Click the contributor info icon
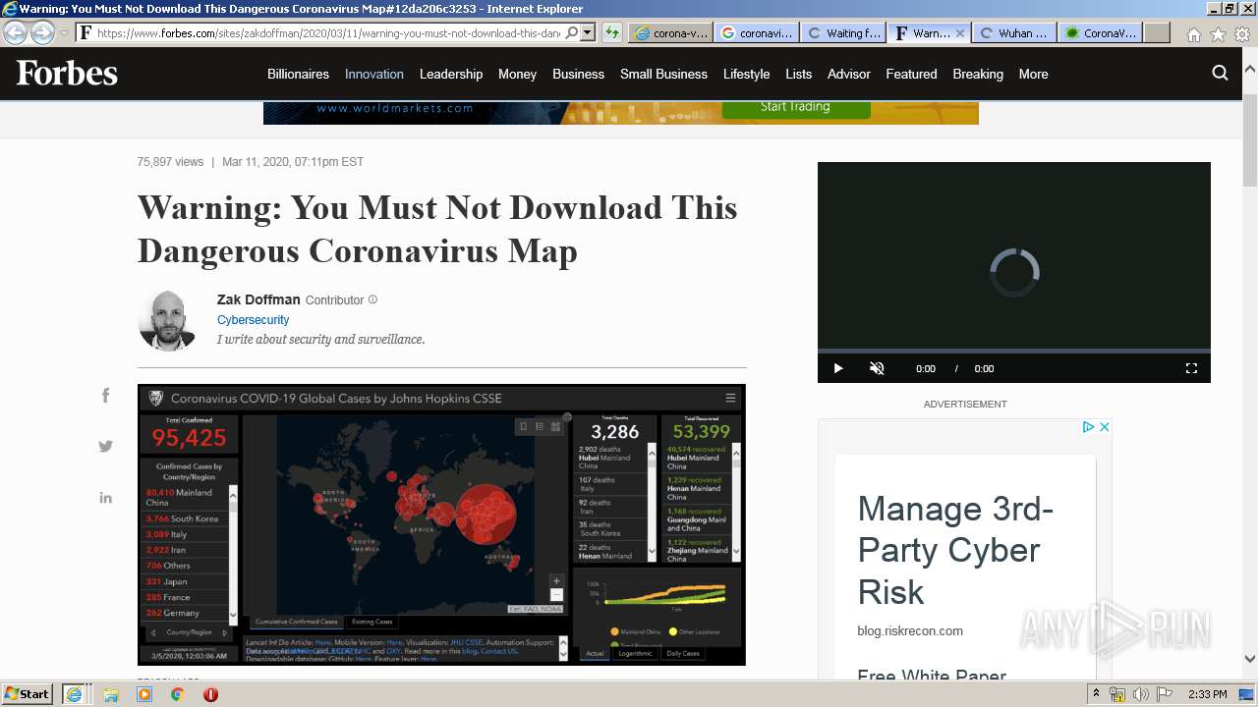This screenshot has width=1258, height=707. tap(372, 299)
